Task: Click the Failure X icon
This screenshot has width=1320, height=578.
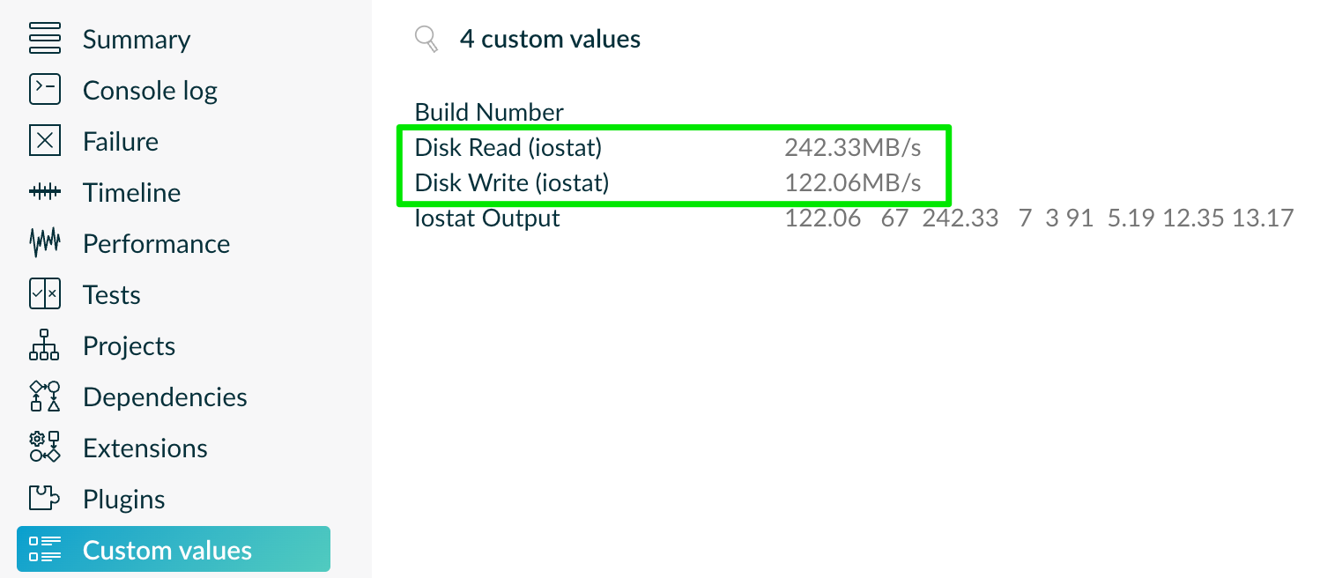Action: click(44, 142)
